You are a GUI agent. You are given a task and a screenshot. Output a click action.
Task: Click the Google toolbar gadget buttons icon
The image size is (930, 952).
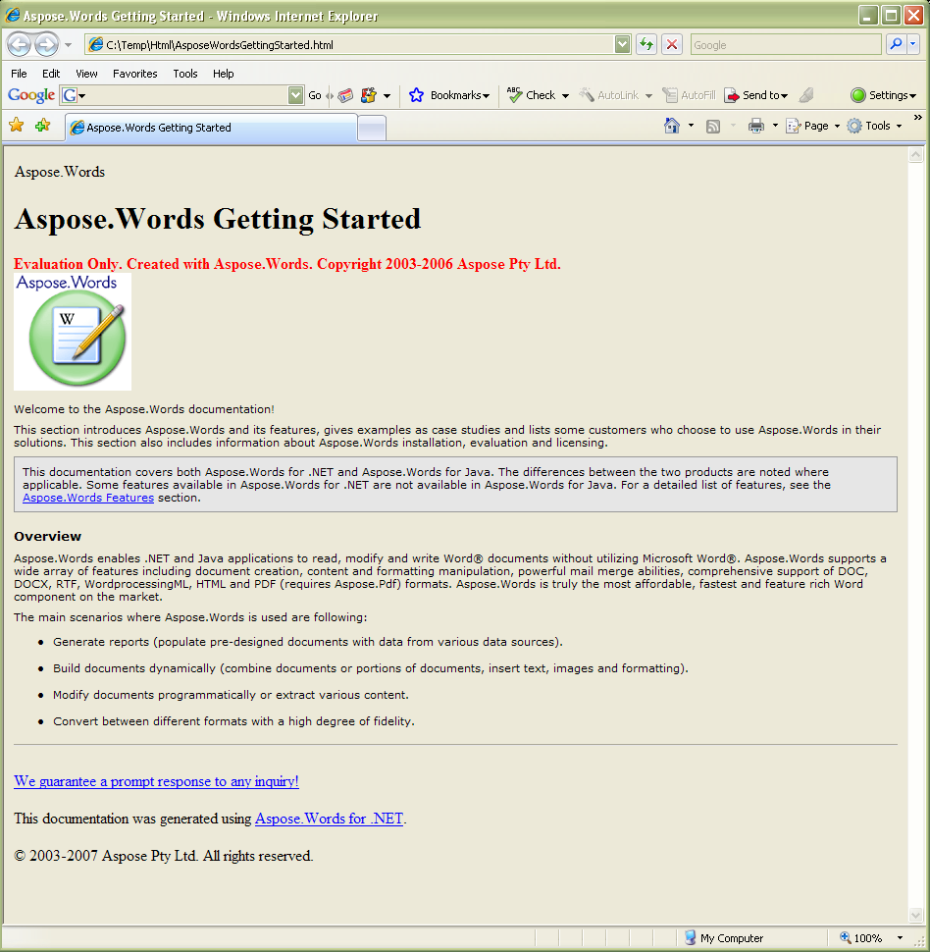pyautogui.click(x=369, y=95)
